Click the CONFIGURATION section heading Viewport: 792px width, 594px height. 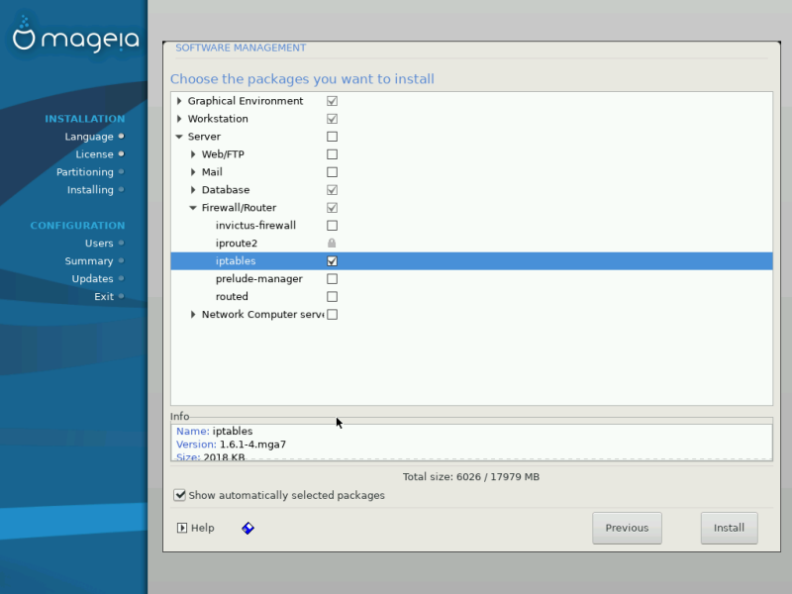(x=77, y=226)
